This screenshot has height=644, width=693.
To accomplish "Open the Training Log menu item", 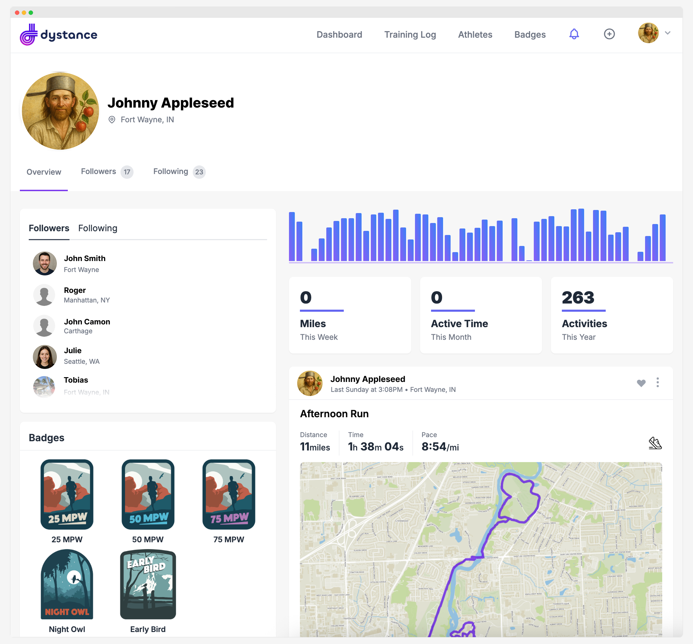I will click(410, 35).
